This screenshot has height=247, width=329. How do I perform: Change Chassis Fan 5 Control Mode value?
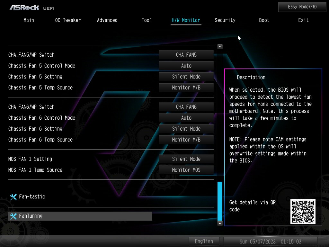point(186,66)
